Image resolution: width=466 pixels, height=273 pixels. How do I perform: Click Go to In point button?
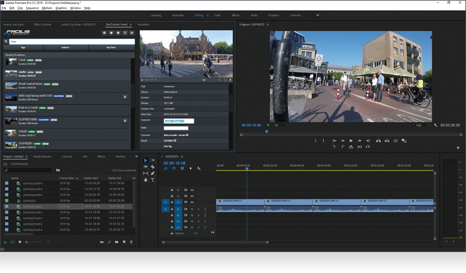tap(334, 141)
